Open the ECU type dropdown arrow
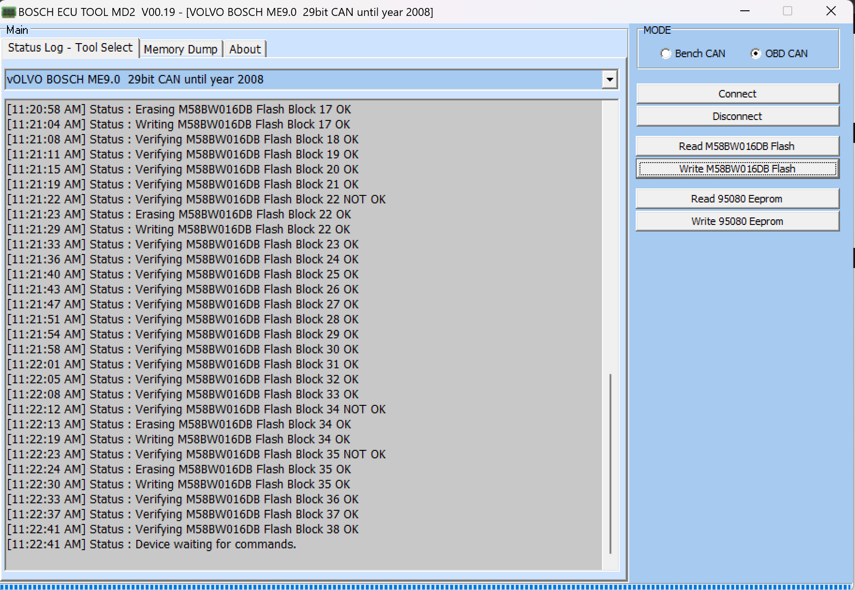 click(x=610, y=79)
